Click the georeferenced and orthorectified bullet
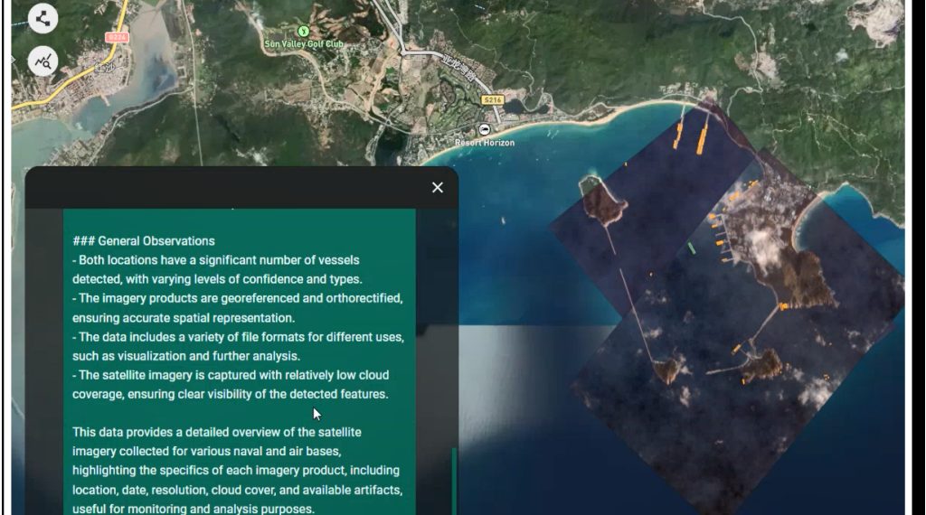 point(237,307)
